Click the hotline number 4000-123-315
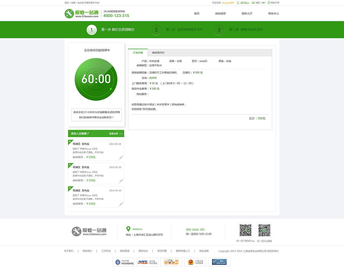344x272 pixels. point(116,16)
